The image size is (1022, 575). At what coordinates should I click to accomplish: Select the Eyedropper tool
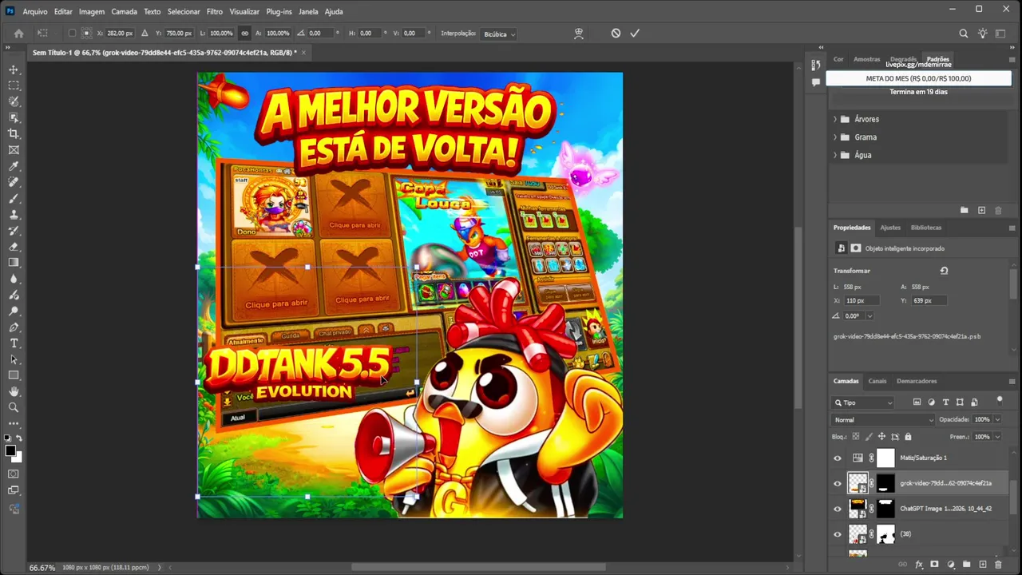14,166
